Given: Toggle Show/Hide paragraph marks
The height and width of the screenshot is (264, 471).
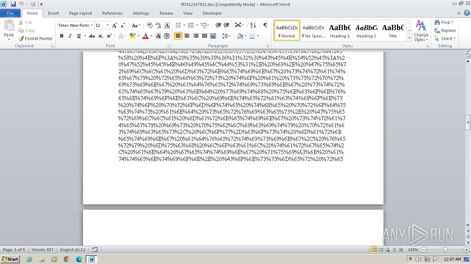Looking at the screenshot, I should coord(265,25).
